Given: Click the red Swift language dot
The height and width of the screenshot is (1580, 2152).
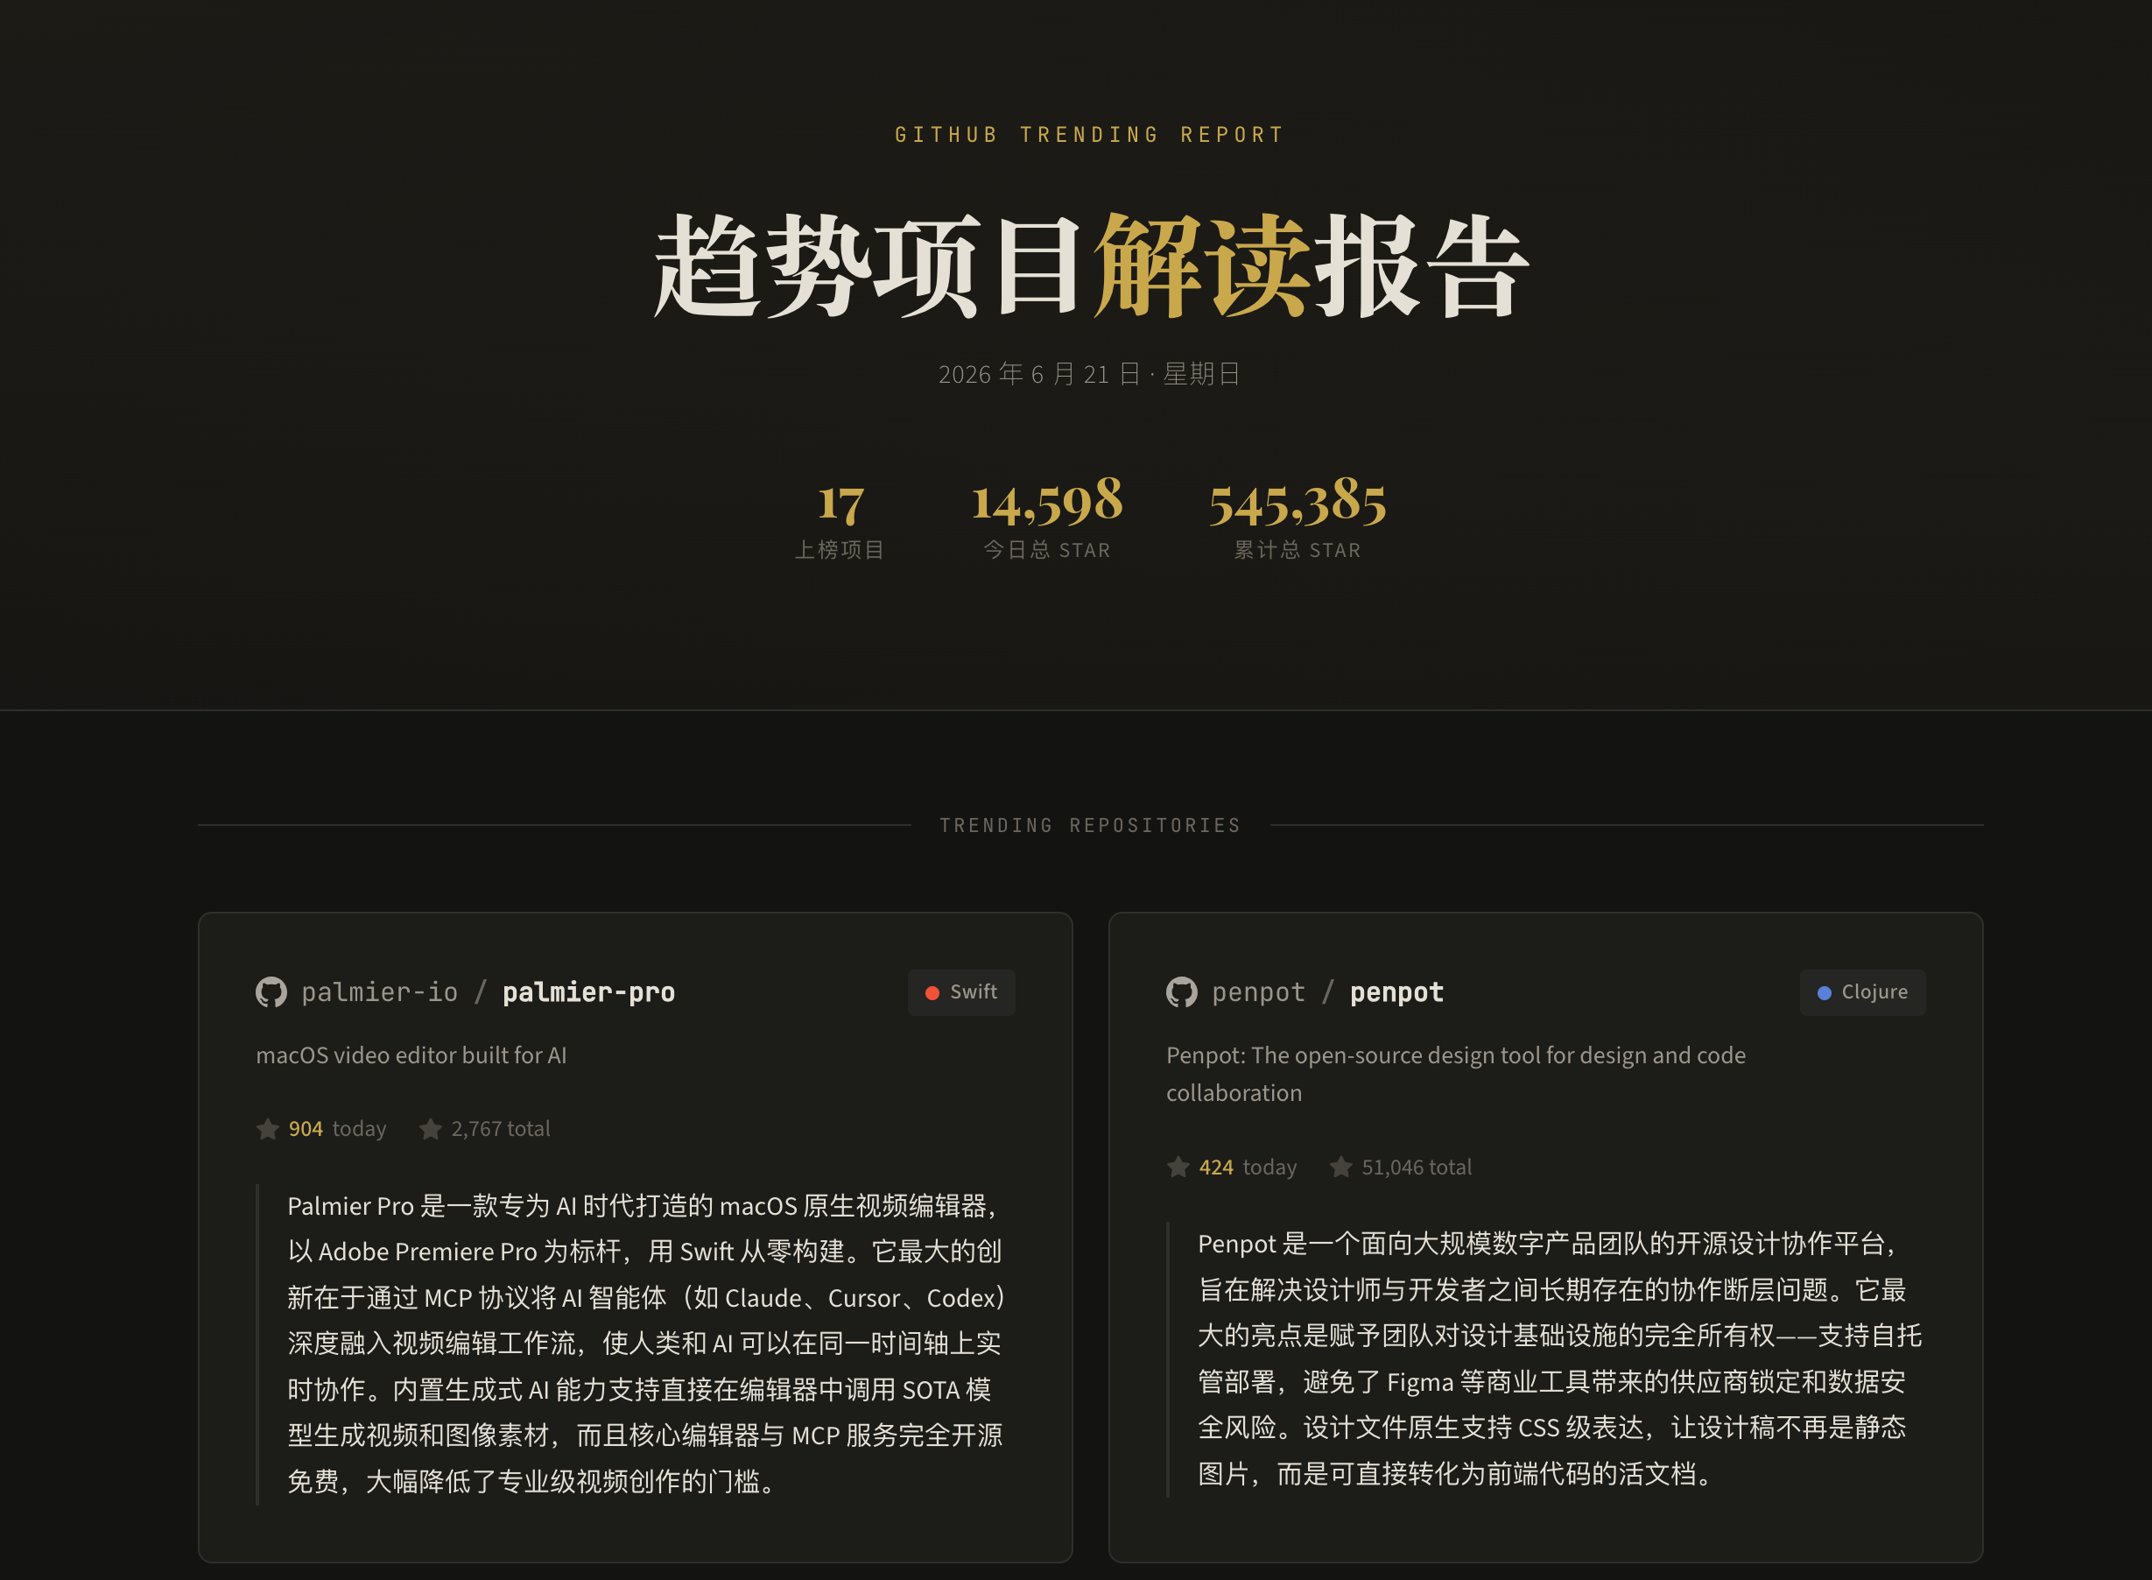Looking at the screenshot, I should (x=932, y=993).
